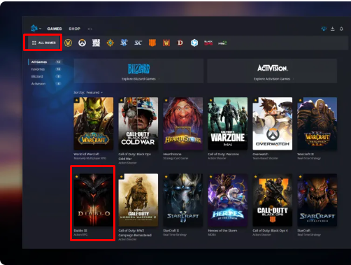Image resolution: width=351 pixels, height=265 pixels.
Task: Open the Modern Warfare 2 Remastered cover
Action: tap(138, 200)
